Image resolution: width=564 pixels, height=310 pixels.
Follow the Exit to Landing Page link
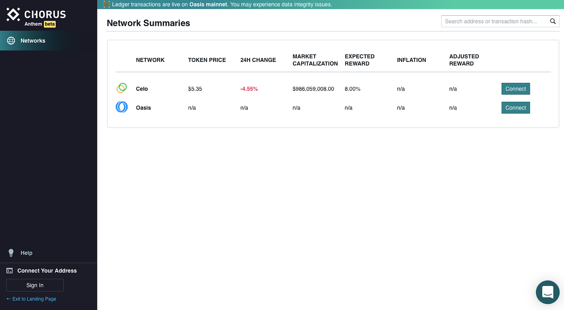pyautogui.click(x=31, y=299)
